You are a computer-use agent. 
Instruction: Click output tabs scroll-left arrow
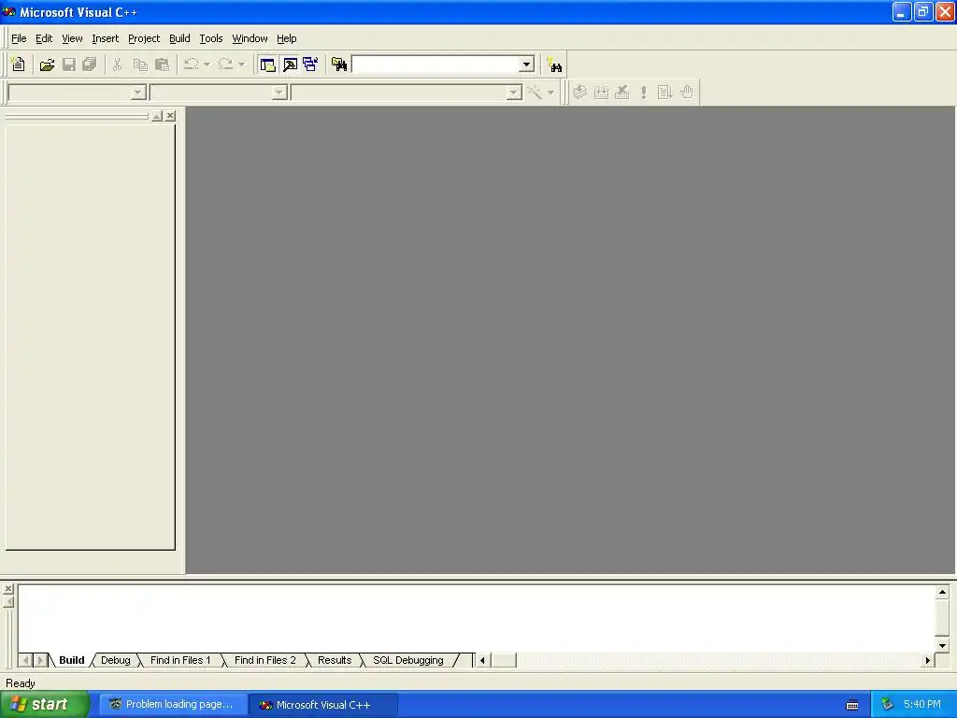(25, 660)
